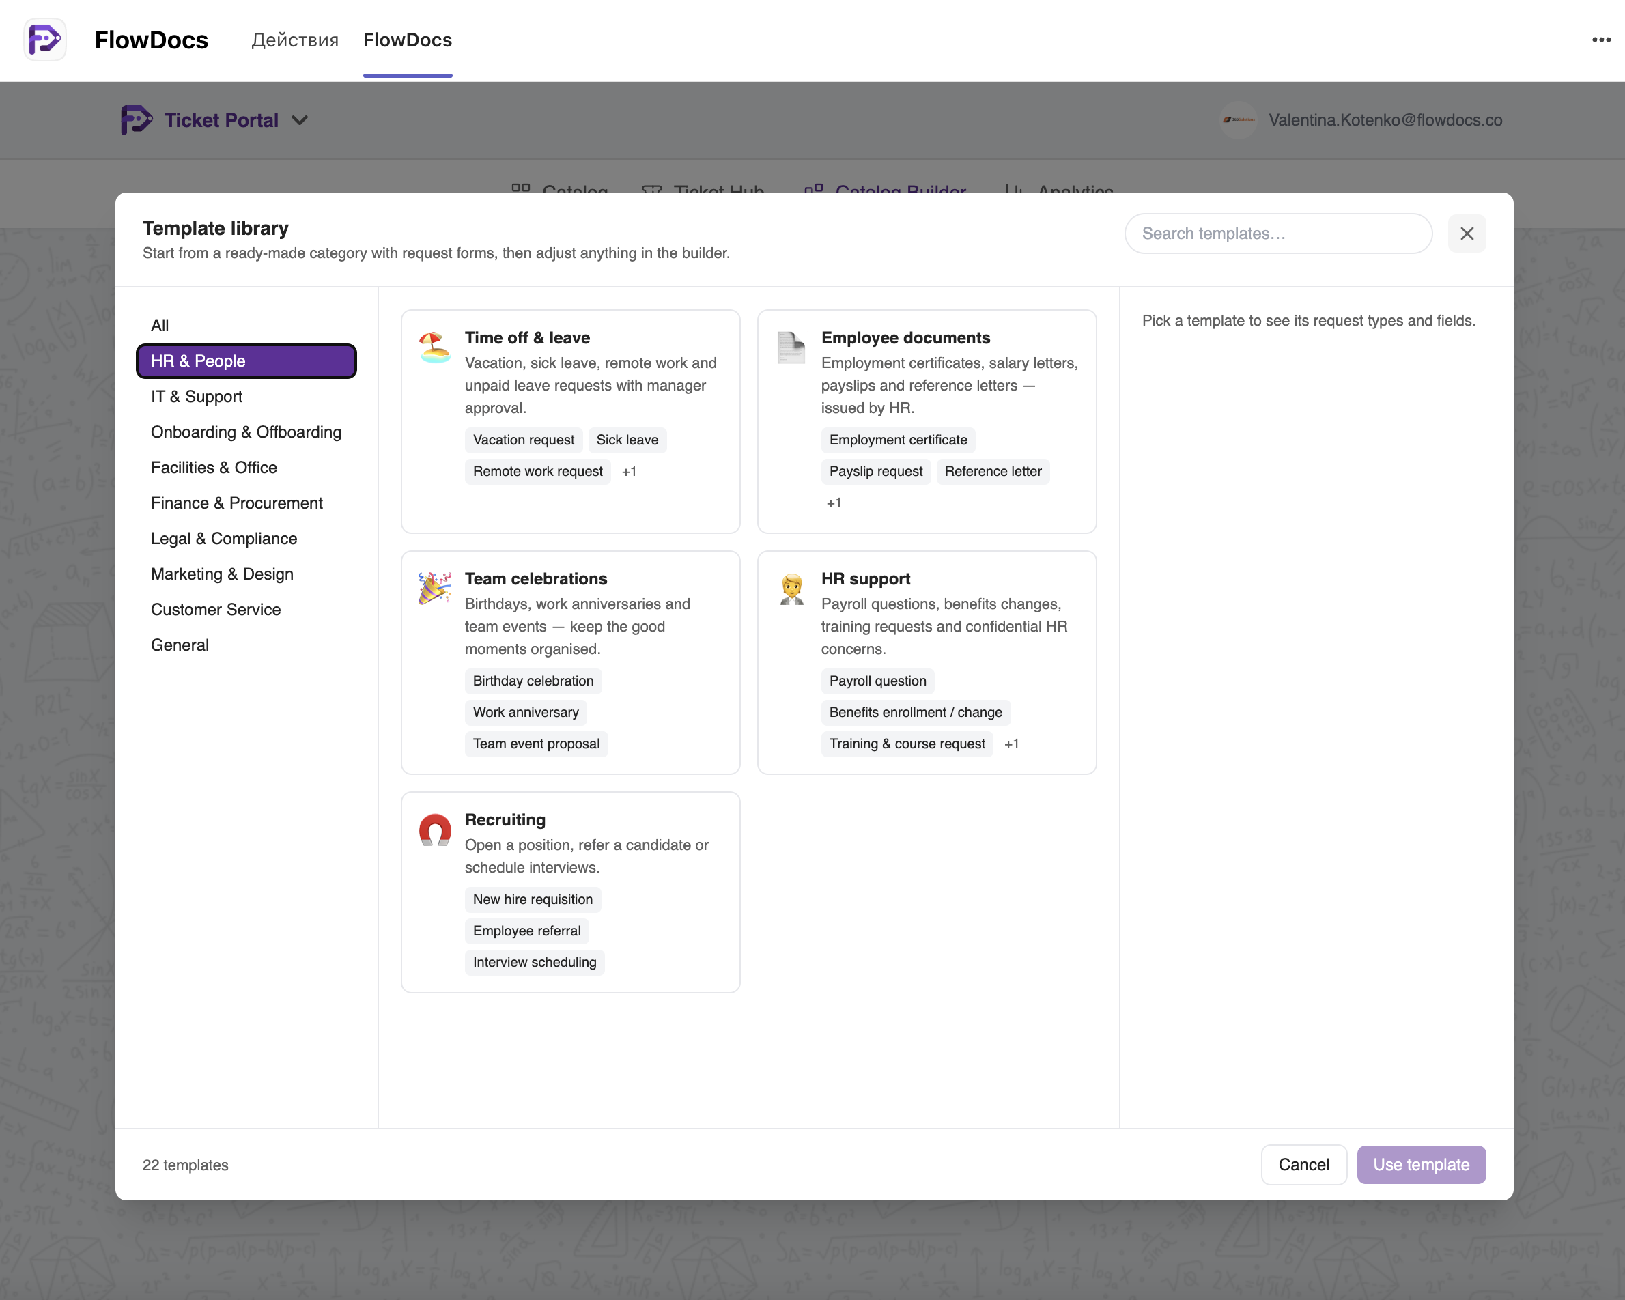Switch to the FlowDocs tab
Screen dimensions: 1625x1300
408,40
